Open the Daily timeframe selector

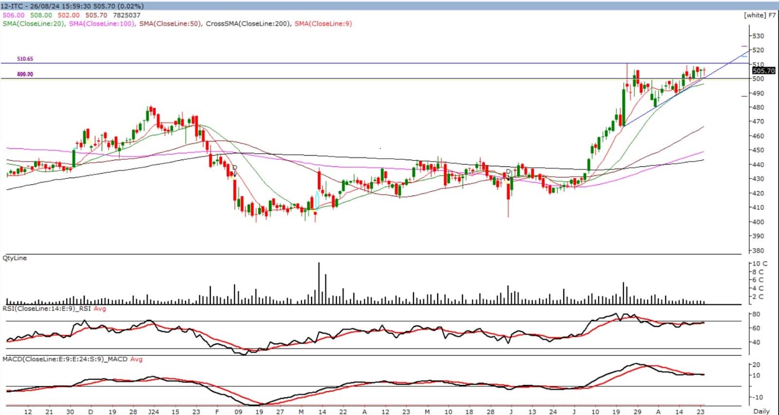761,411
